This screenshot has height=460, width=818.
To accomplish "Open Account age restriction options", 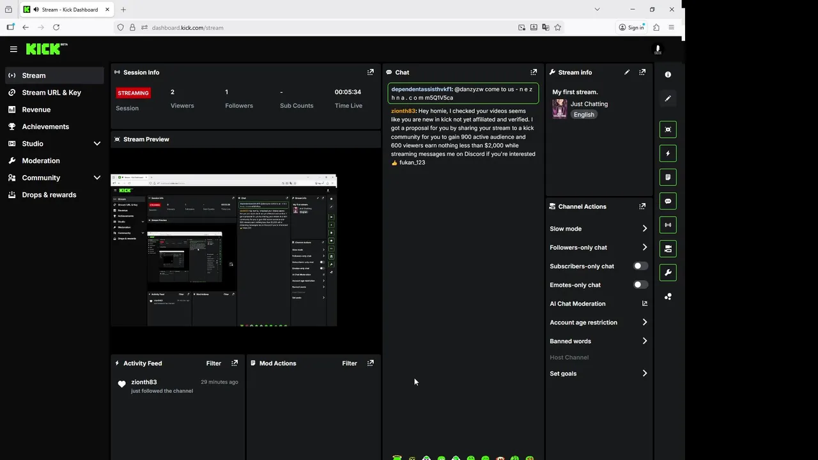I will (x=599, y=323).
